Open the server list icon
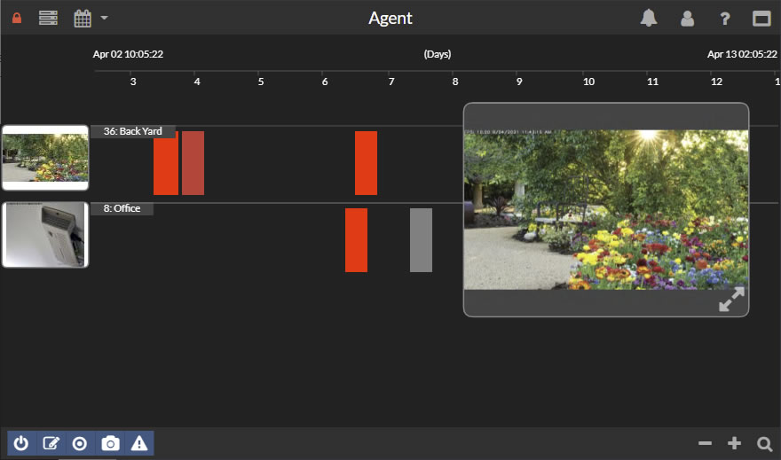The image size is (781, 460). 48,18
